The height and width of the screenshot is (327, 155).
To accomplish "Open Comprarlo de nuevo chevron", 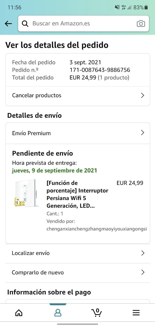I will 143,273.
